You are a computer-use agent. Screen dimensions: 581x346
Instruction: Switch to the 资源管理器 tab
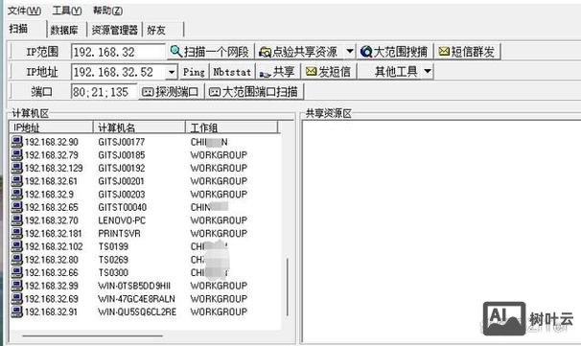[114, 30]
